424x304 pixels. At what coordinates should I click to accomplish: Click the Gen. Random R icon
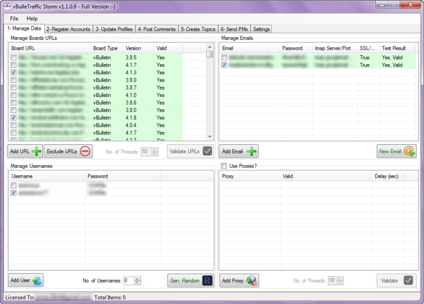tap(207, 280)
